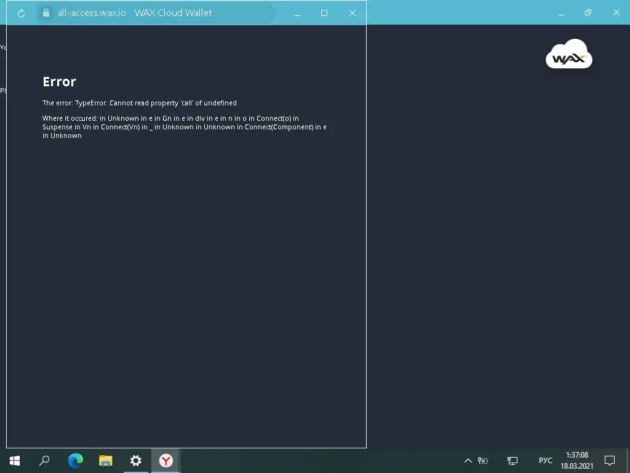This screenshot has width=630, height=473.
Task: Show hidden system tray icons
Action: 468,461
